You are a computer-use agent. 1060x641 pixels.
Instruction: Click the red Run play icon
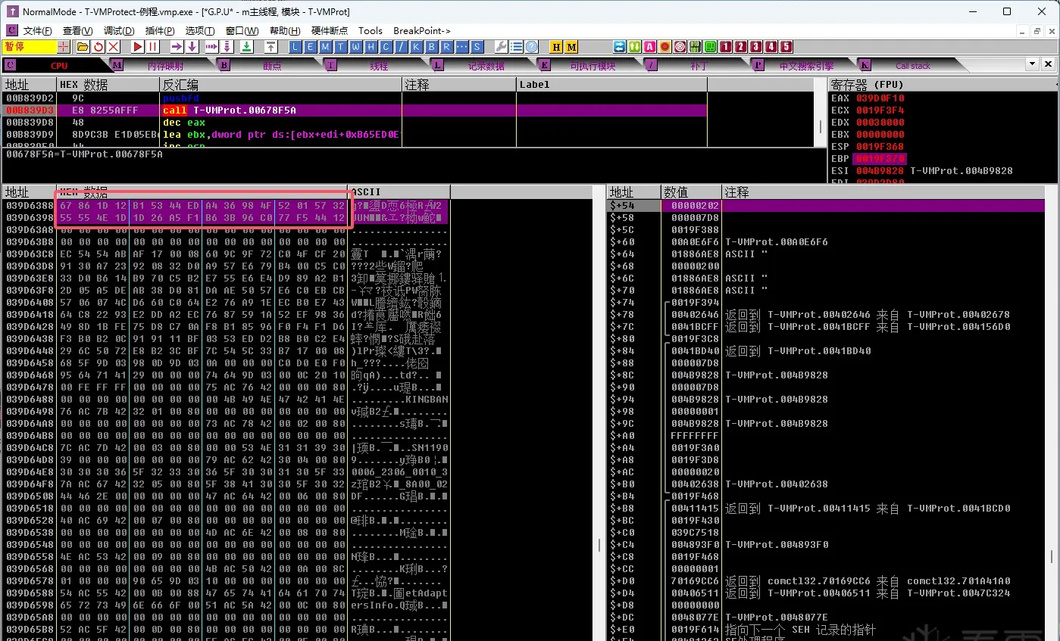[x=138, y=46]
